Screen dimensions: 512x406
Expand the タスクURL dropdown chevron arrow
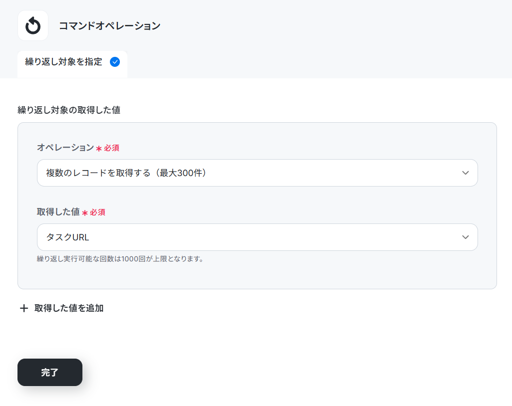[466, 237]
